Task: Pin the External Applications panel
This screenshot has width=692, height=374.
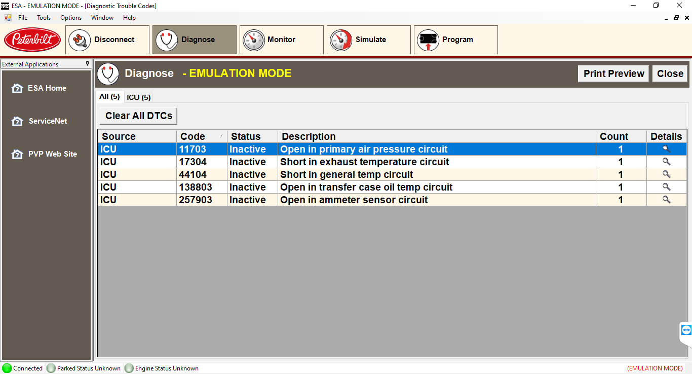Action: (x=88, y=64)
